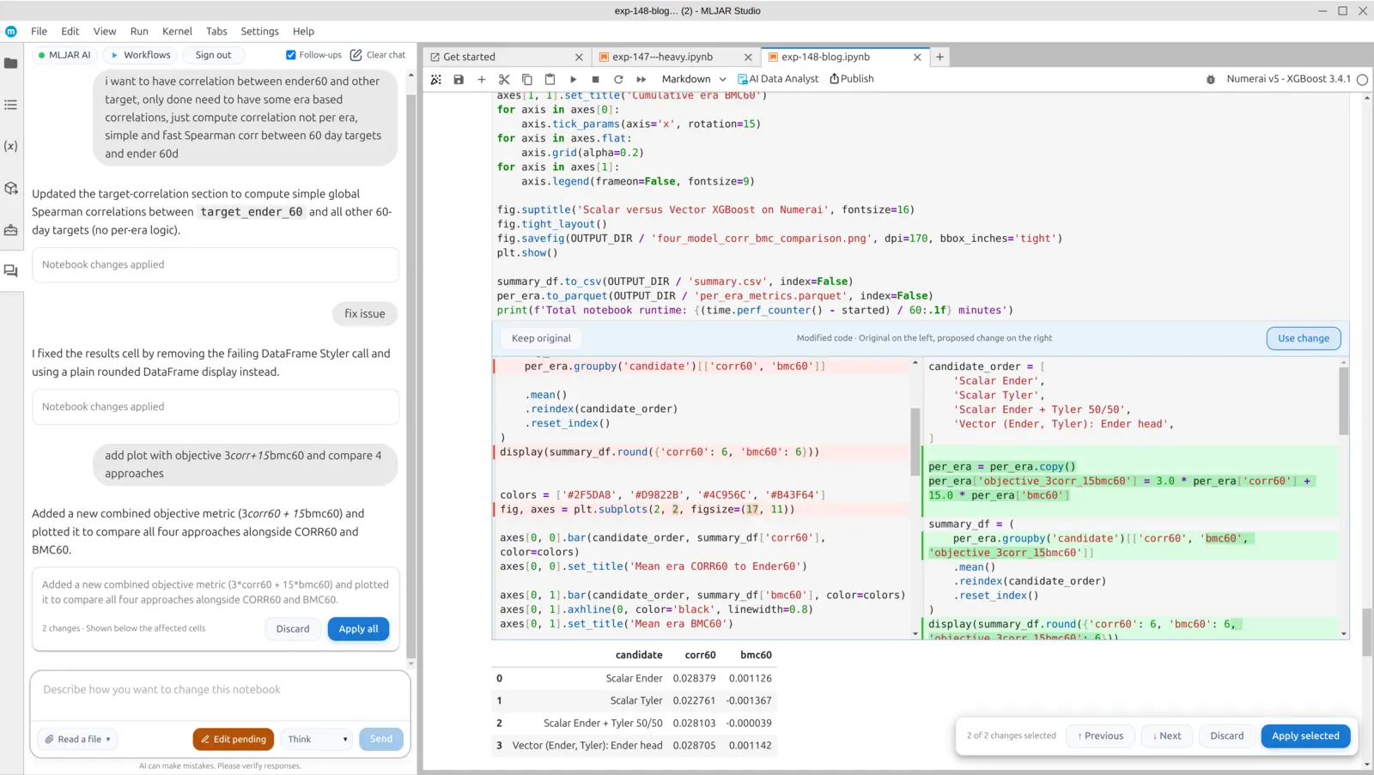
Task: Click the Send button in chat input
Action: [381, 739]
